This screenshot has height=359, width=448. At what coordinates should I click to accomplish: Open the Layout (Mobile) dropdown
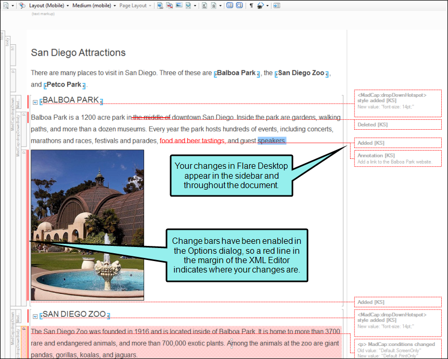coord(49,5)
